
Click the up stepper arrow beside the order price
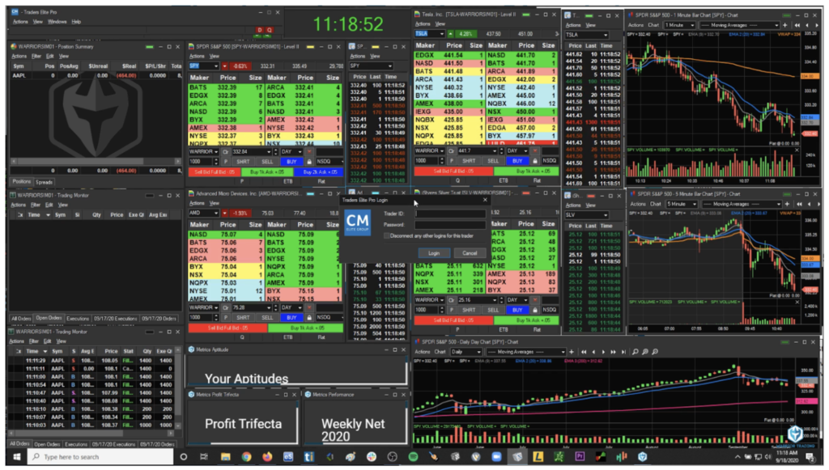point(275,150)
